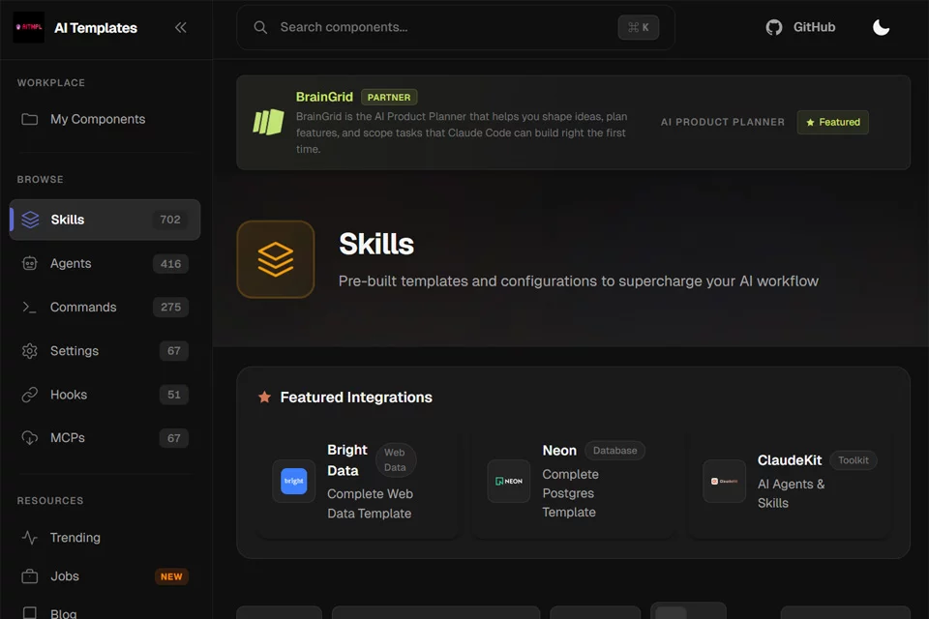The image size is (929, 619).
Task: Select Skills in the sidebar
Action: 105,220
